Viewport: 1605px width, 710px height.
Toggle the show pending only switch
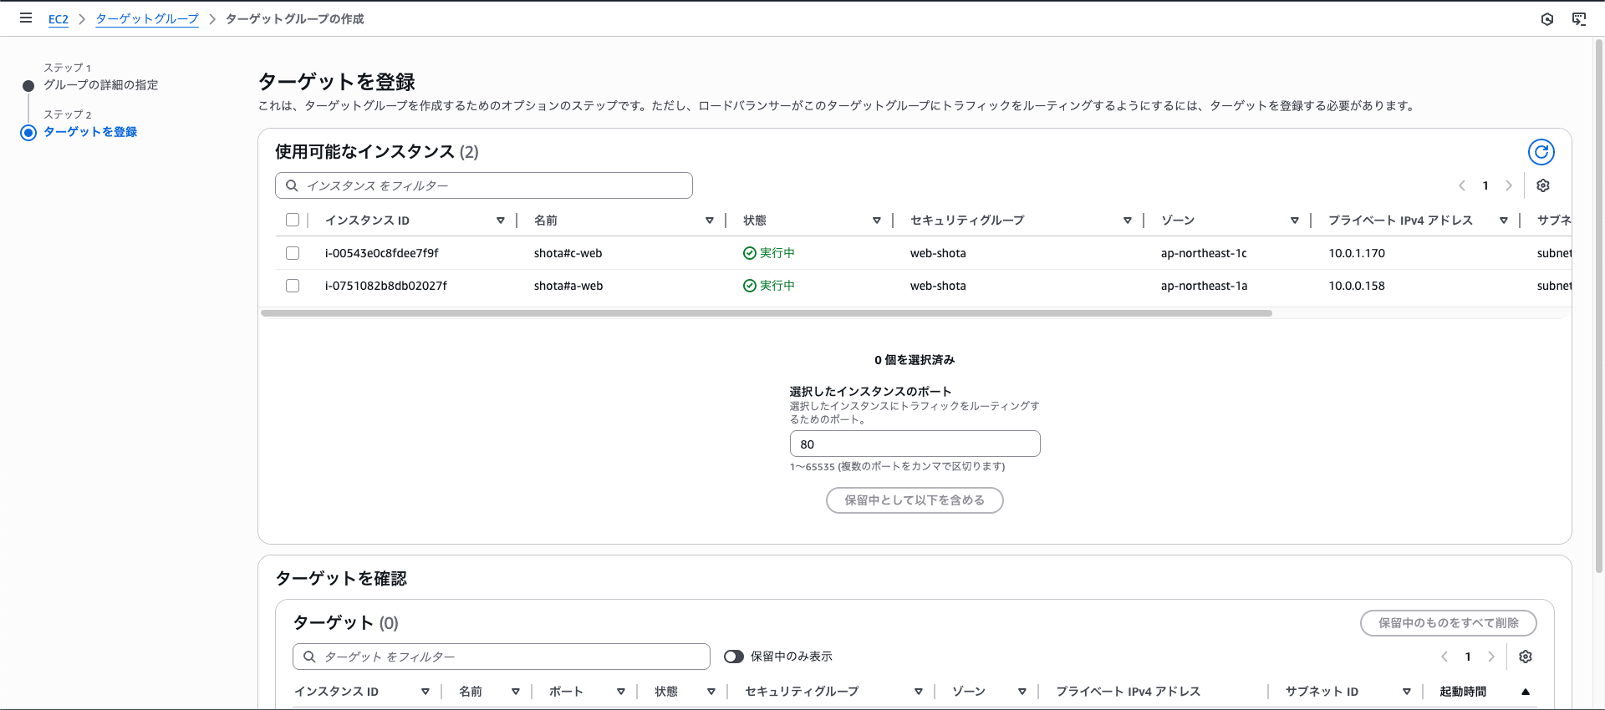(x=734, y=657)
